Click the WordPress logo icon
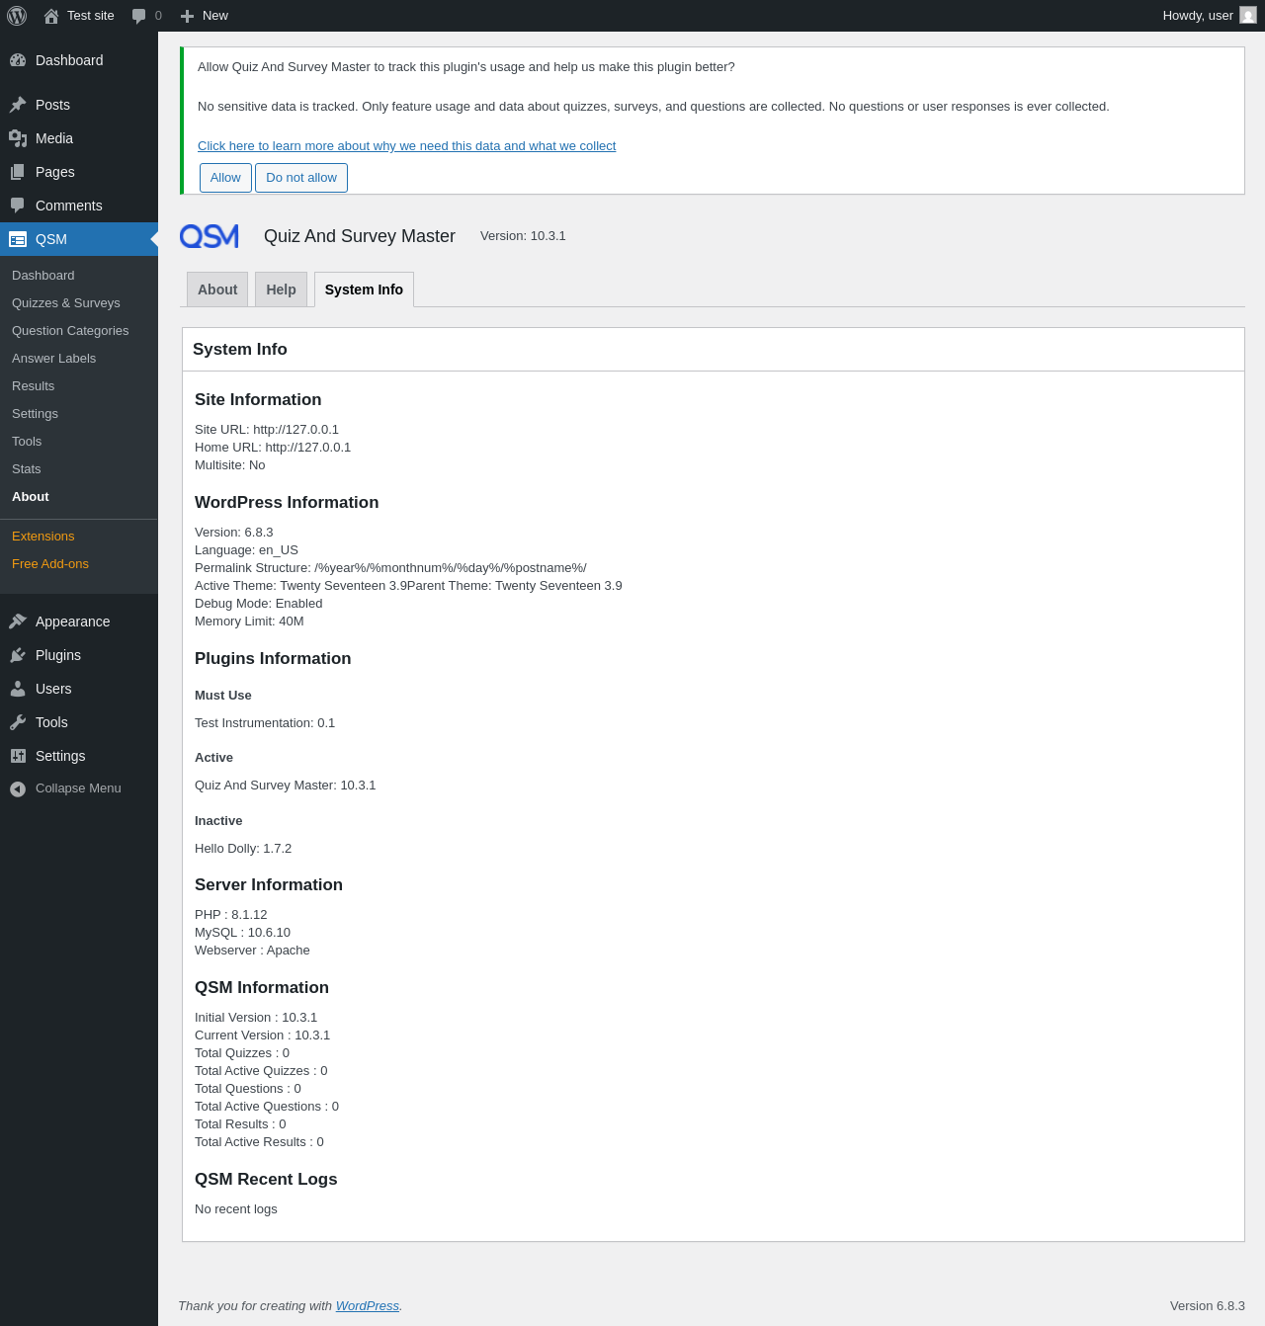This screenshot has height=1326, width=1265. tap(17, 16)
